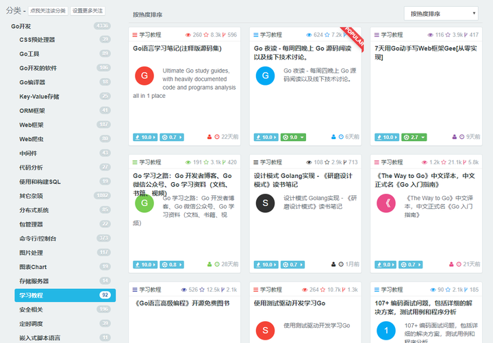Viewport: 493px width, 343px height.
Task: Select the 安全相关 category
Action: tap(31, 309)
